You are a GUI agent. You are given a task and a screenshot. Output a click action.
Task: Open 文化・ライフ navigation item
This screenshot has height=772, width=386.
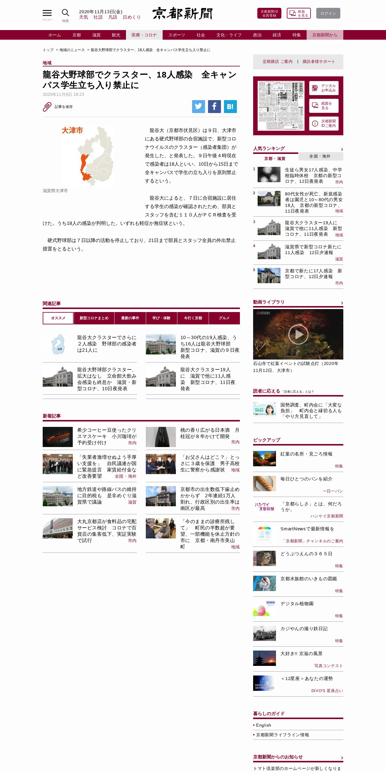(x=229, y=35)
